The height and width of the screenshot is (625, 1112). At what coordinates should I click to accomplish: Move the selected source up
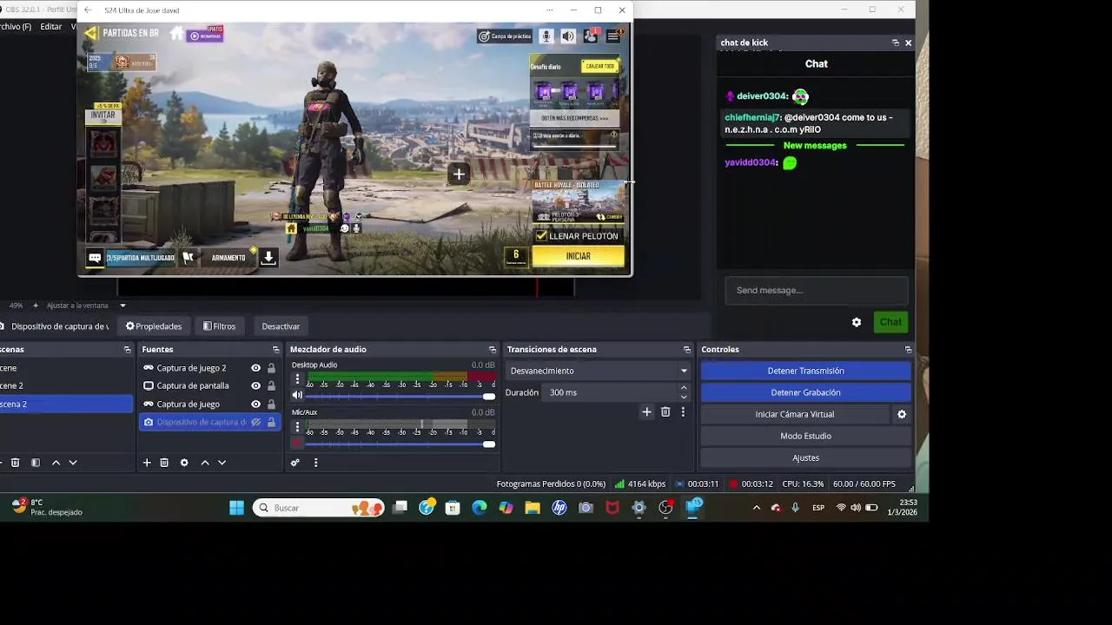205,463
